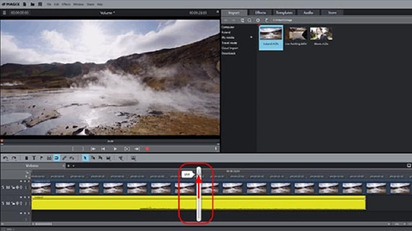Click the refresh icon in media pool toolbar
The width and height of the screenshot is (412, 231).
[x=267, y=20]
